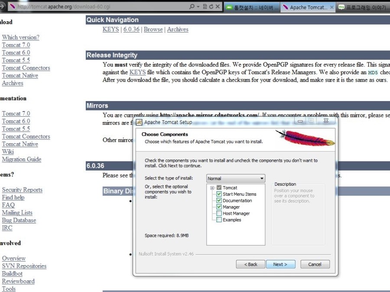Screen dimensions: 390x292
Task: Click the Back button in setup
Action: click(x=250, y=264)
